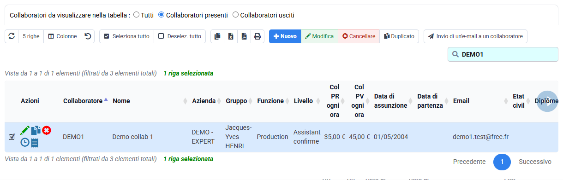Image resolution: width=563 pixels, height=180 pixels.
Task: Sort by Col PR ogni ora column
Action: (334, 101)
